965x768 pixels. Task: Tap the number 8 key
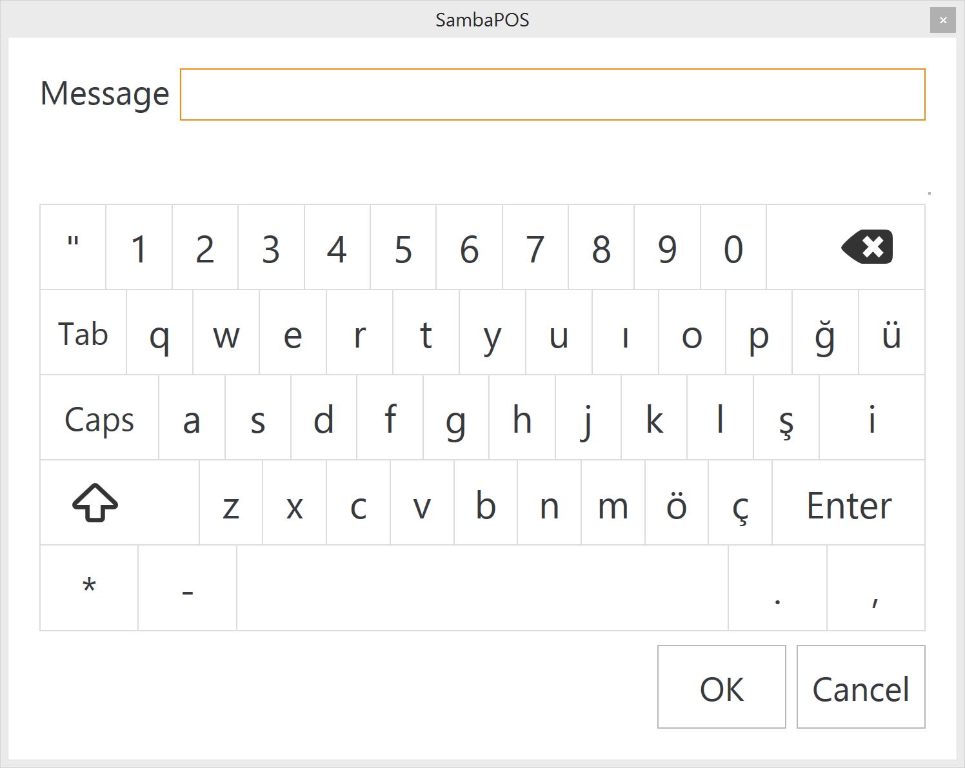(x=601, y=247)
